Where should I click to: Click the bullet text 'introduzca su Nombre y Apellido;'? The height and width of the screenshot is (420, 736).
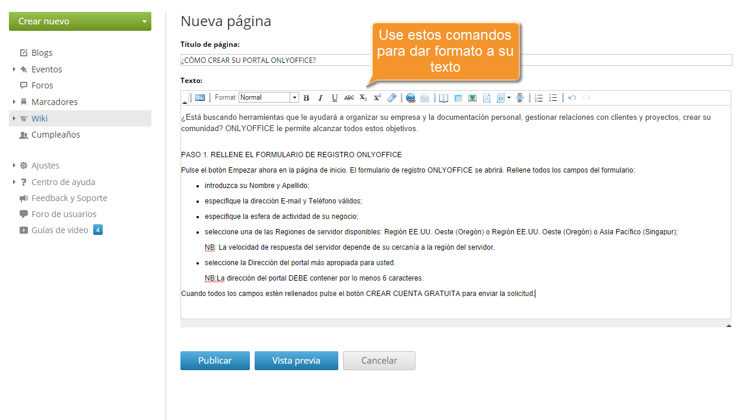(x=257, y=186)
